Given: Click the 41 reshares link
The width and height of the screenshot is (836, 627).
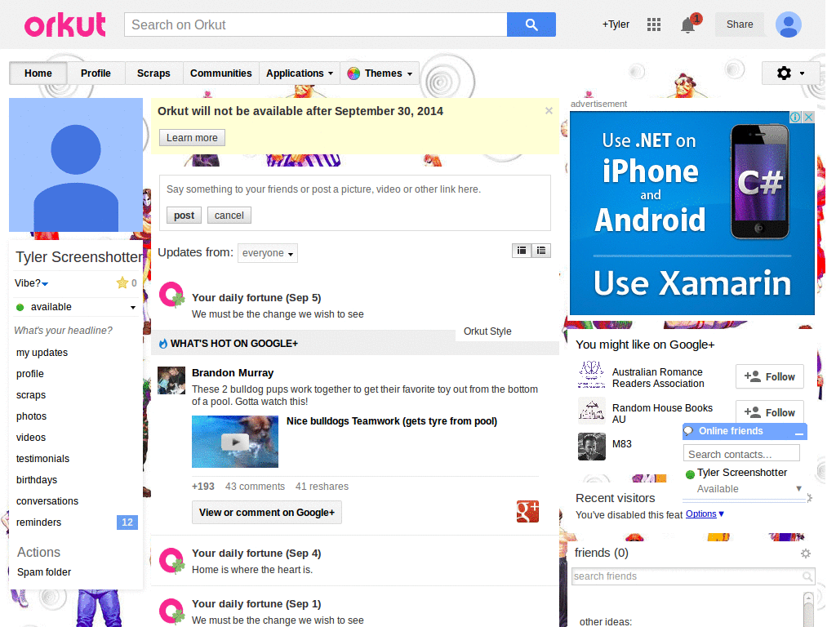Looking at the screenshot, I should coord(322,487).
